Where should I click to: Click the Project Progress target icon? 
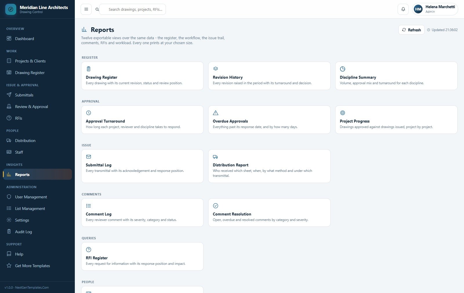coord(342,113)
